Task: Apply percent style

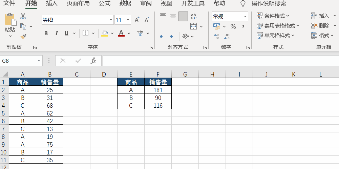Action: click(233, 26)
